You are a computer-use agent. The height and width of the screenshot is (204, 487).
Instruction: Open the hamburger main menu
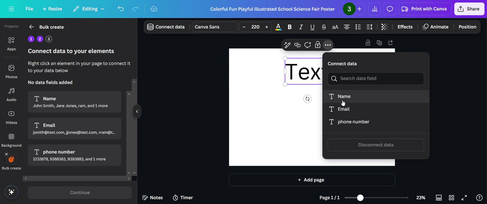click(x=11, y=9)
